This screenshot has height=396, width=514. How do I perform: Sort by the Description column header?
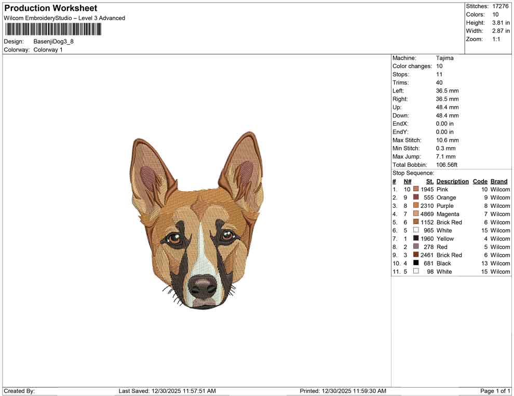coord(452,181)
